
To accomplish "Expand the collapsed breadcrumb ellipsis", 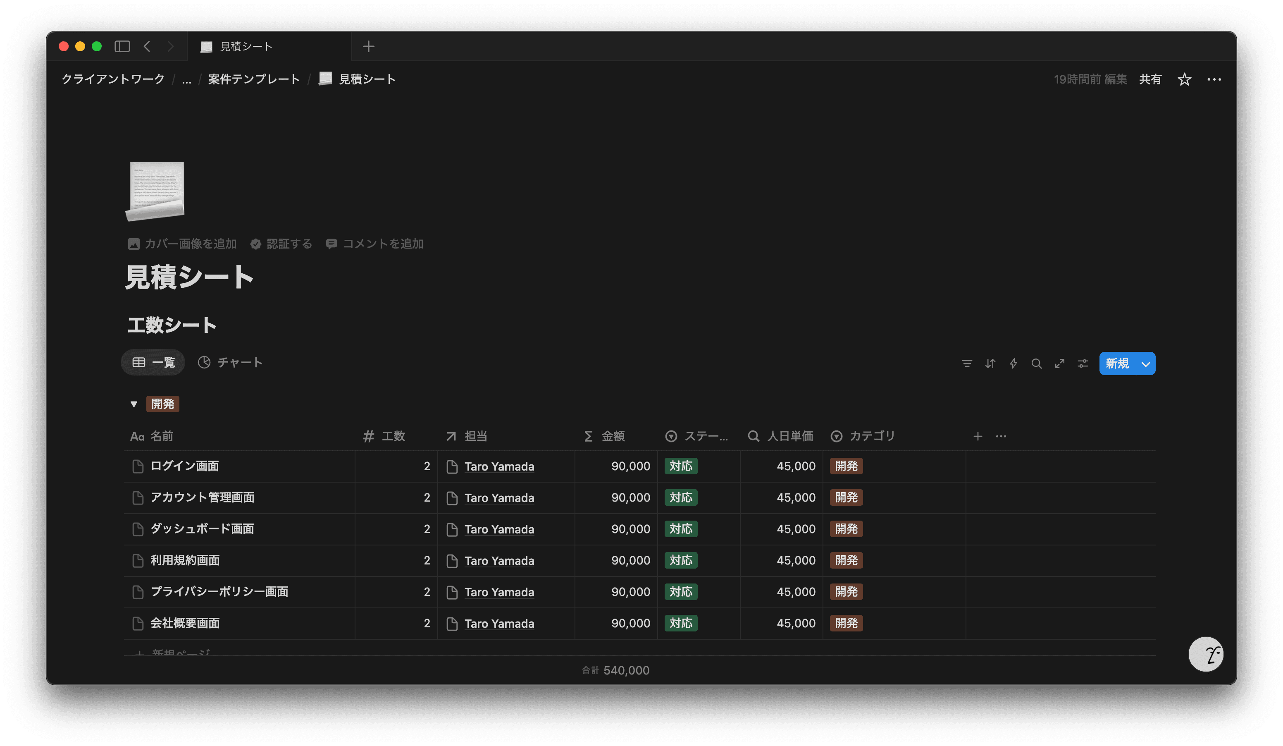I will 186,79.
